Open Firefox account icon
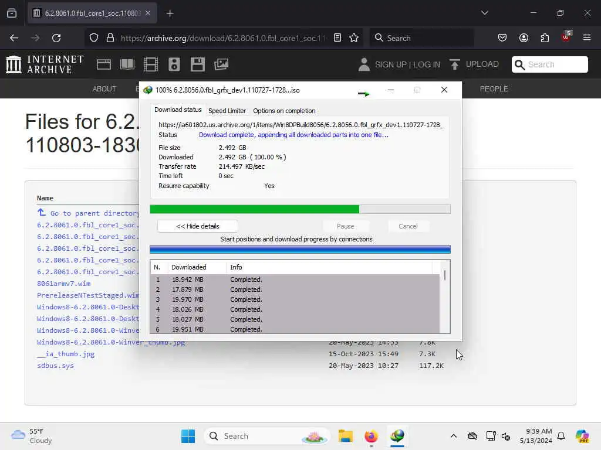This screenshot has height=450, width=601. click(x=524, y=38)
